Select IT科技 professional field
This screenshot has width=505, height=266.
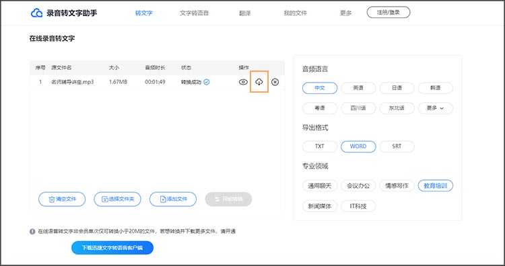tap(358, 206)
